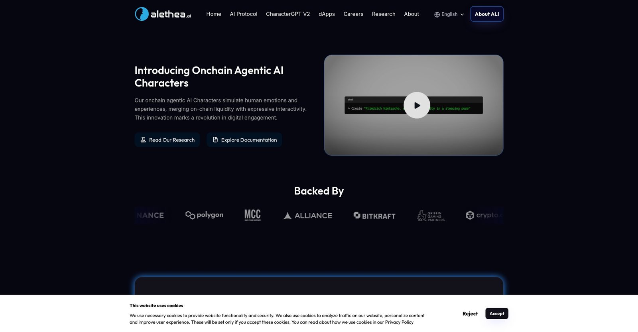Reject the website cookies

pyautogui.click(x=470, y=314)
